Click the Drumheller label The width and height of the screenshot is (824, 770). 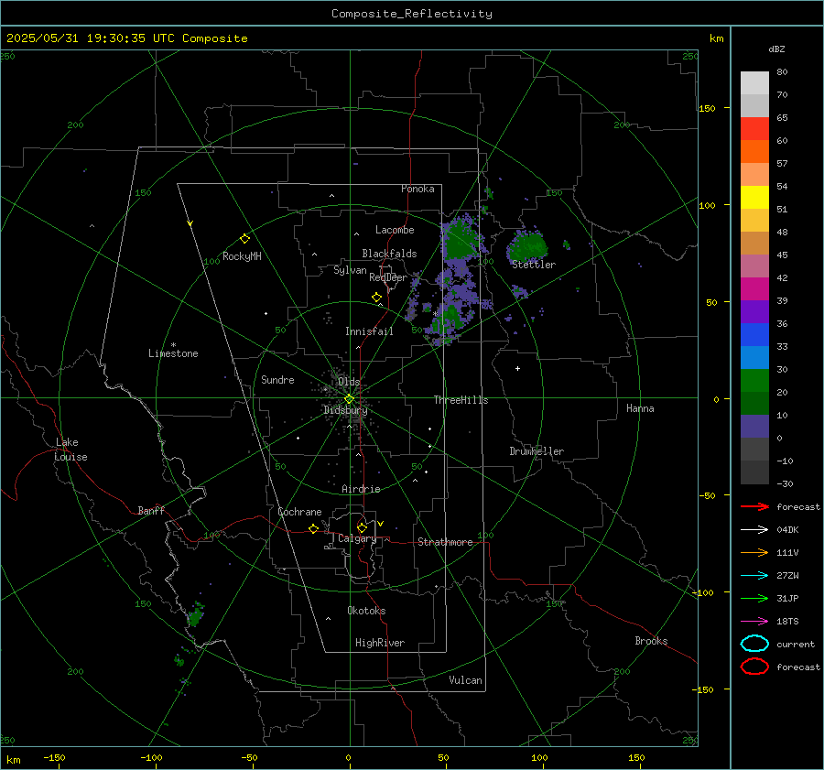537,451
